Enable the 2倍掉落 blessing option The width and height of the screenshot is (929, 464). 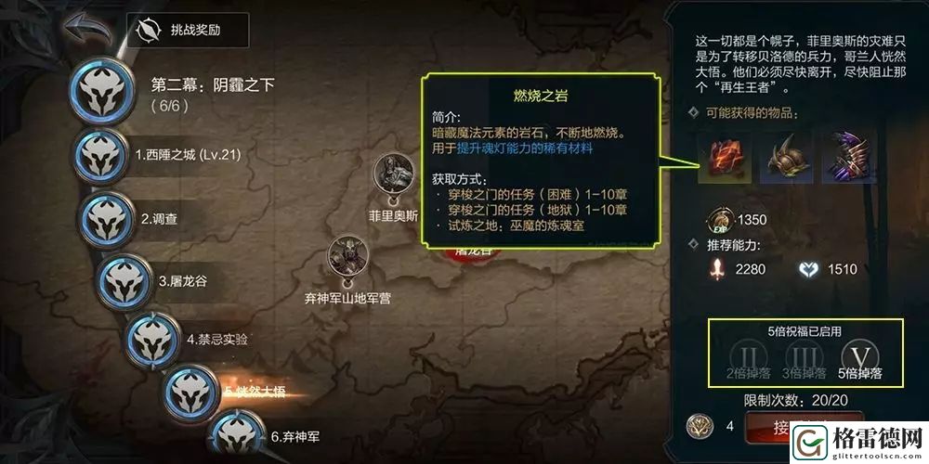(749, 359)
